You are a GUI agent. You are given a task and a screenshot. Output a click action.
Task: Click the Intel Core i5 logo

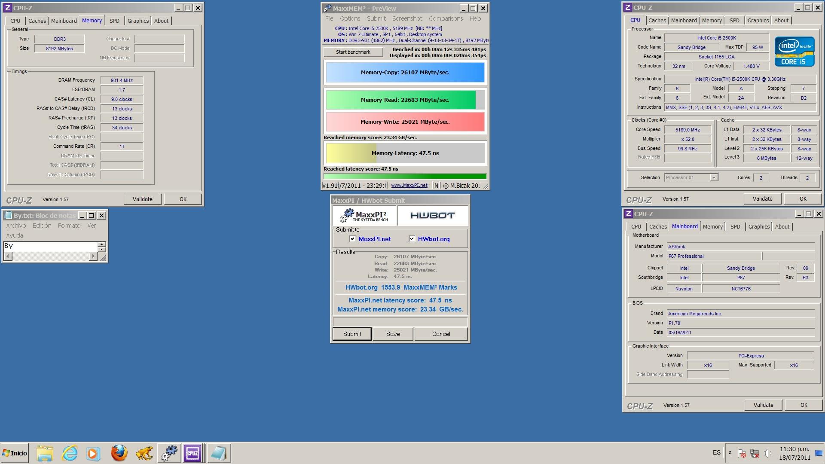tap(794, 52)
